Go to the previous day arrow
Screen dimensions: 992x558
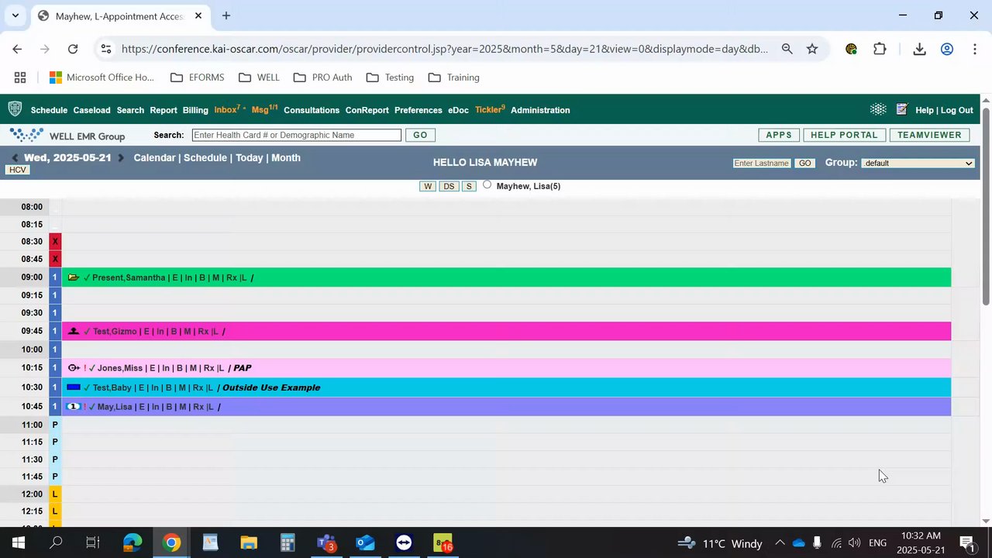[x=15, y=158]
